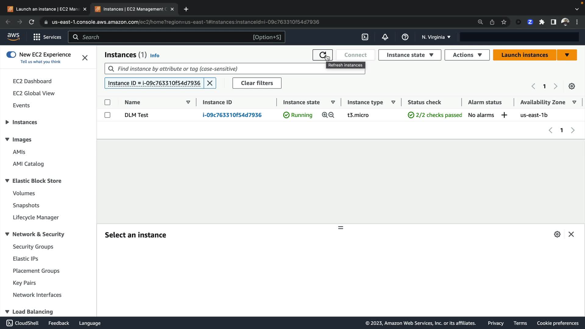The image size is (585, 329).
Task: Click the Refresh instances icon button
Action: (x=322, y=55)
